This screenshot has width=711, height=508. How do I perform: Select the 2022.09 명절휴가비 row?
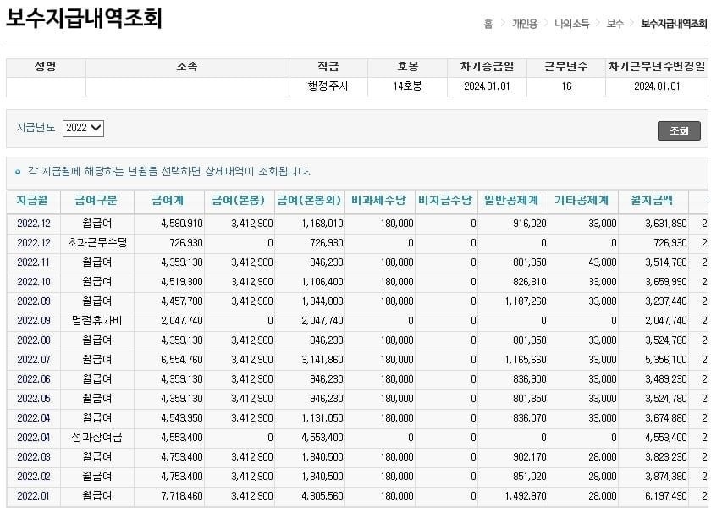pyautogui.click(x=34, y=321)
